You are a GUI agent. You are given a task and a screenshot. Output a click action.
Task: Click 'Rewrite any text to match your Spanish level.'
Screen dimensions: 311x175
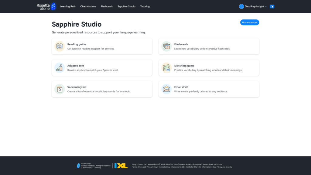click(x=93, y=70)
